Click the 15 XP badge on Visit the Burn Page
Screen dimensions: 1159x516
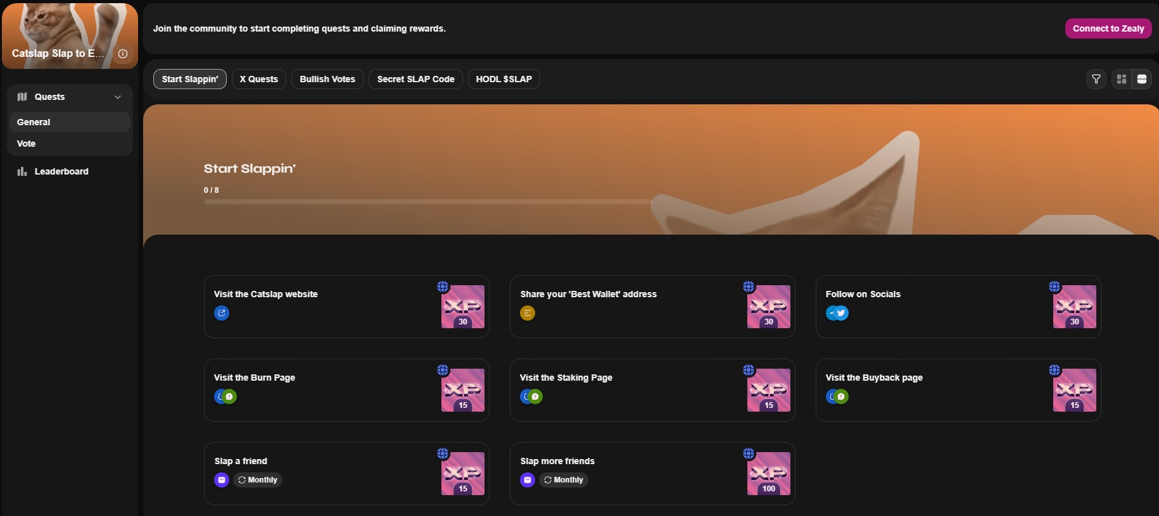[x=463, y=390]
